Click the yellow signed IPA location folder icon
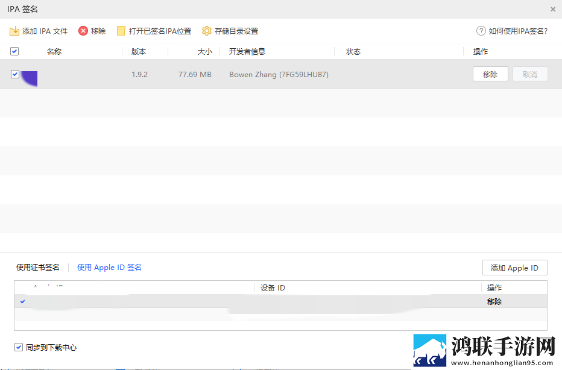 (121, 31)
